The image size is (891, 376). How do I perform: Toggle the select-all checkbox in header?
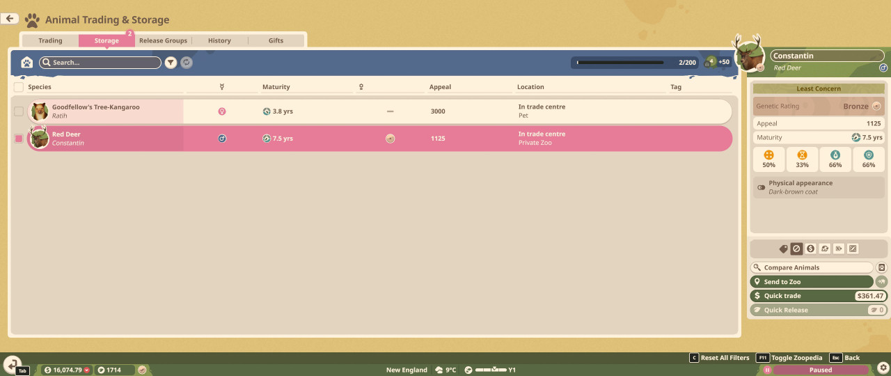(x=19, y=87)
